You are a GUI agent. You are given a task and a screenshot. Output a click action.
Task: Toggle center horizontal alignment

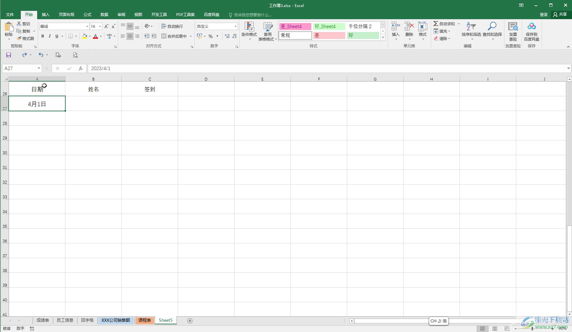[130, 36]
